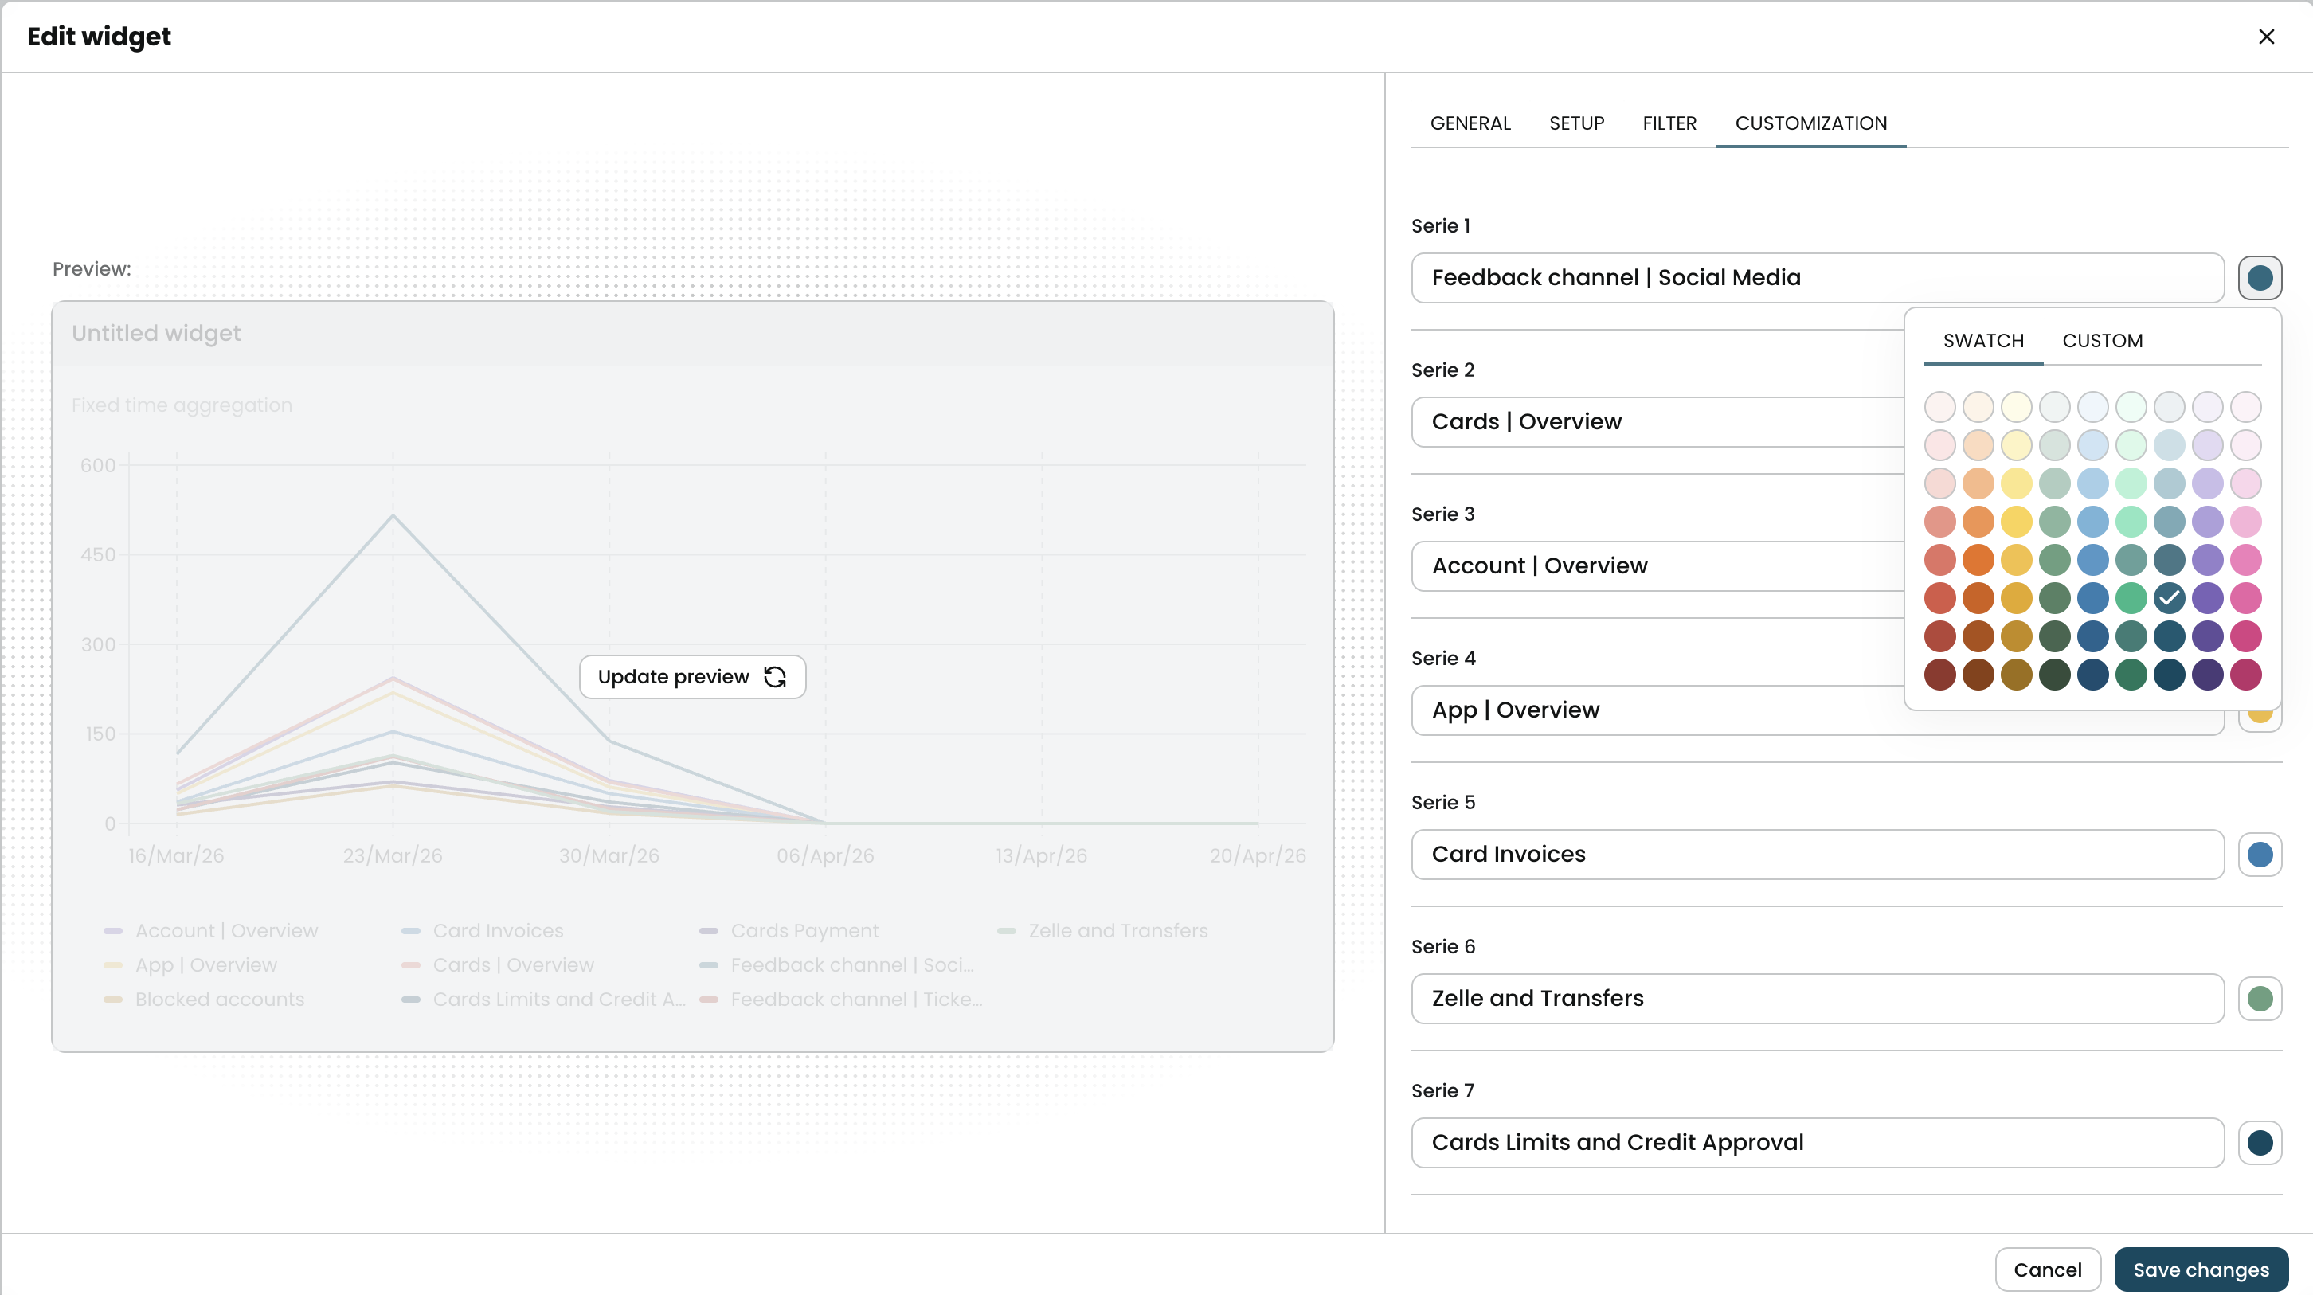Pick the darkest brown-orange swatch in bottom row
The height and width of the screenshot is (1295, 2313).
1977,675
